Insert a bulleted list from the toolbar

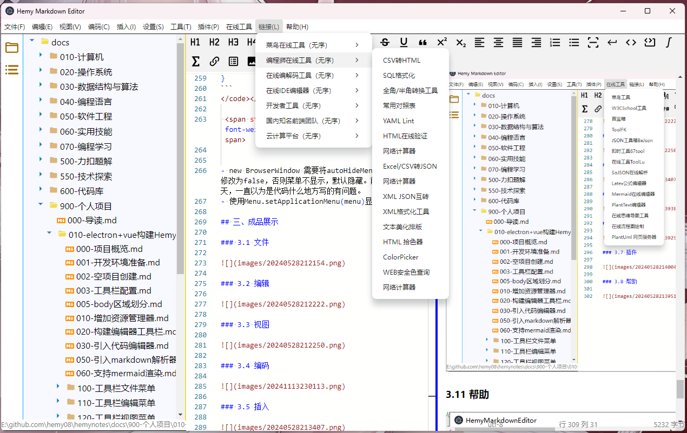[574, 42]
